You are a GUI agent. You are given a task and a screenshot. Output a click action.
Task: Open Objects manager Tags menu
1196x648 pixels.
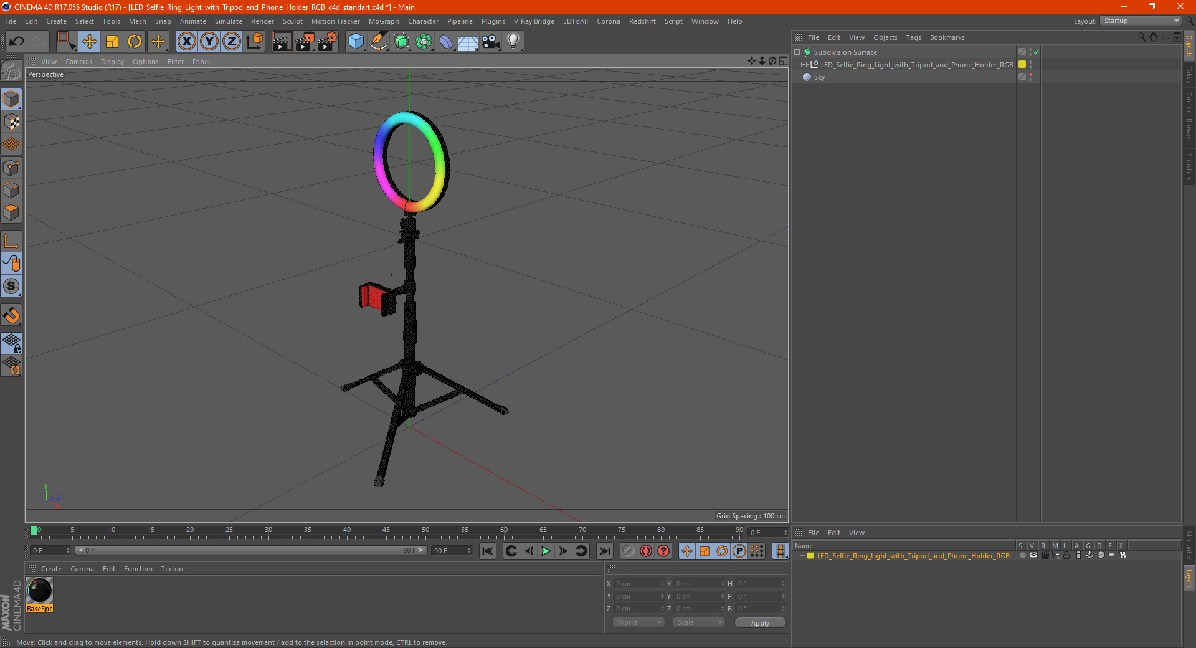pos(913,37)
